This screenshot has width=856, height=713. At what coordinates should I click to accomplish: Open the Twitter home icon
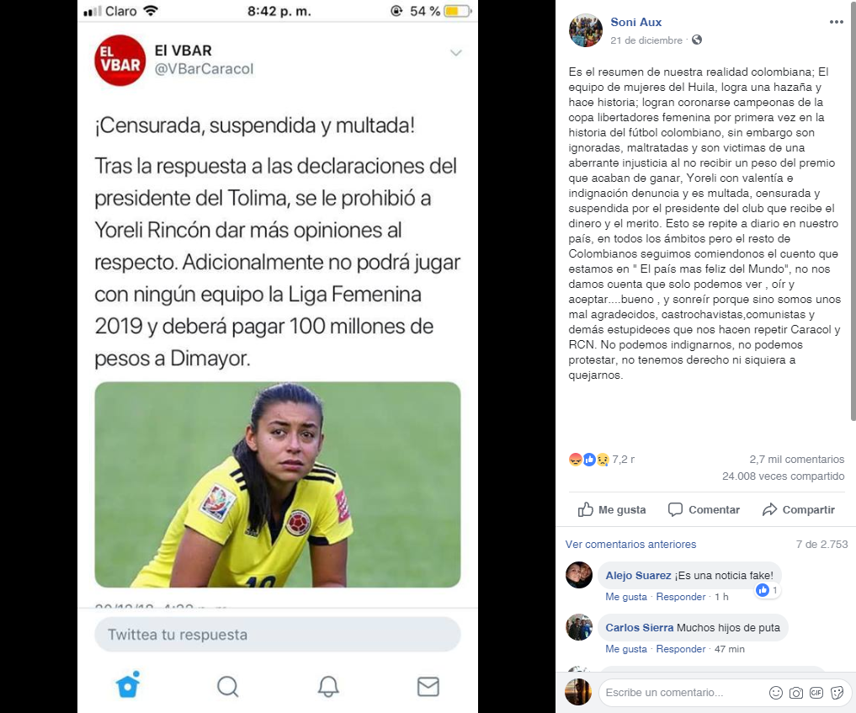[128, 684]
